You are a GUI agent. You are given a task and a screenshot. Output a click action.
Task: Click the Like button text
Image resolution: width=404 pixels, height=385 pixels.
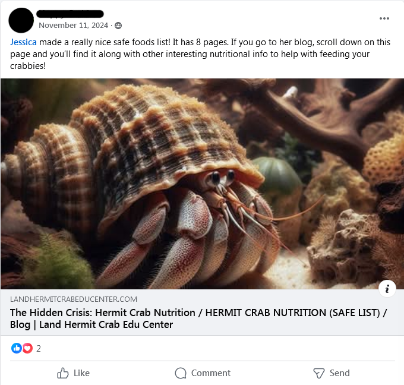(x=81, y=373)
